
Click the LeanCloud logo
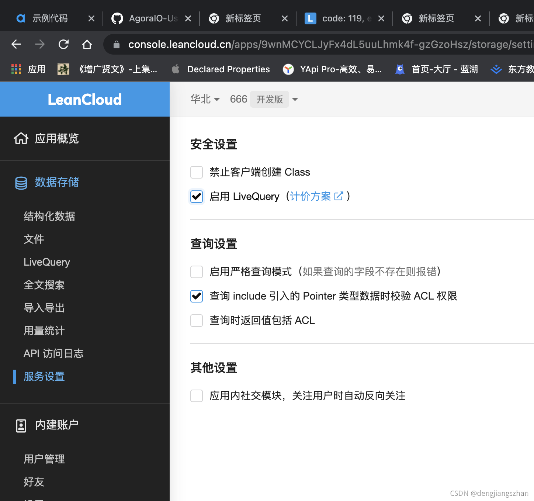[84, 99]
